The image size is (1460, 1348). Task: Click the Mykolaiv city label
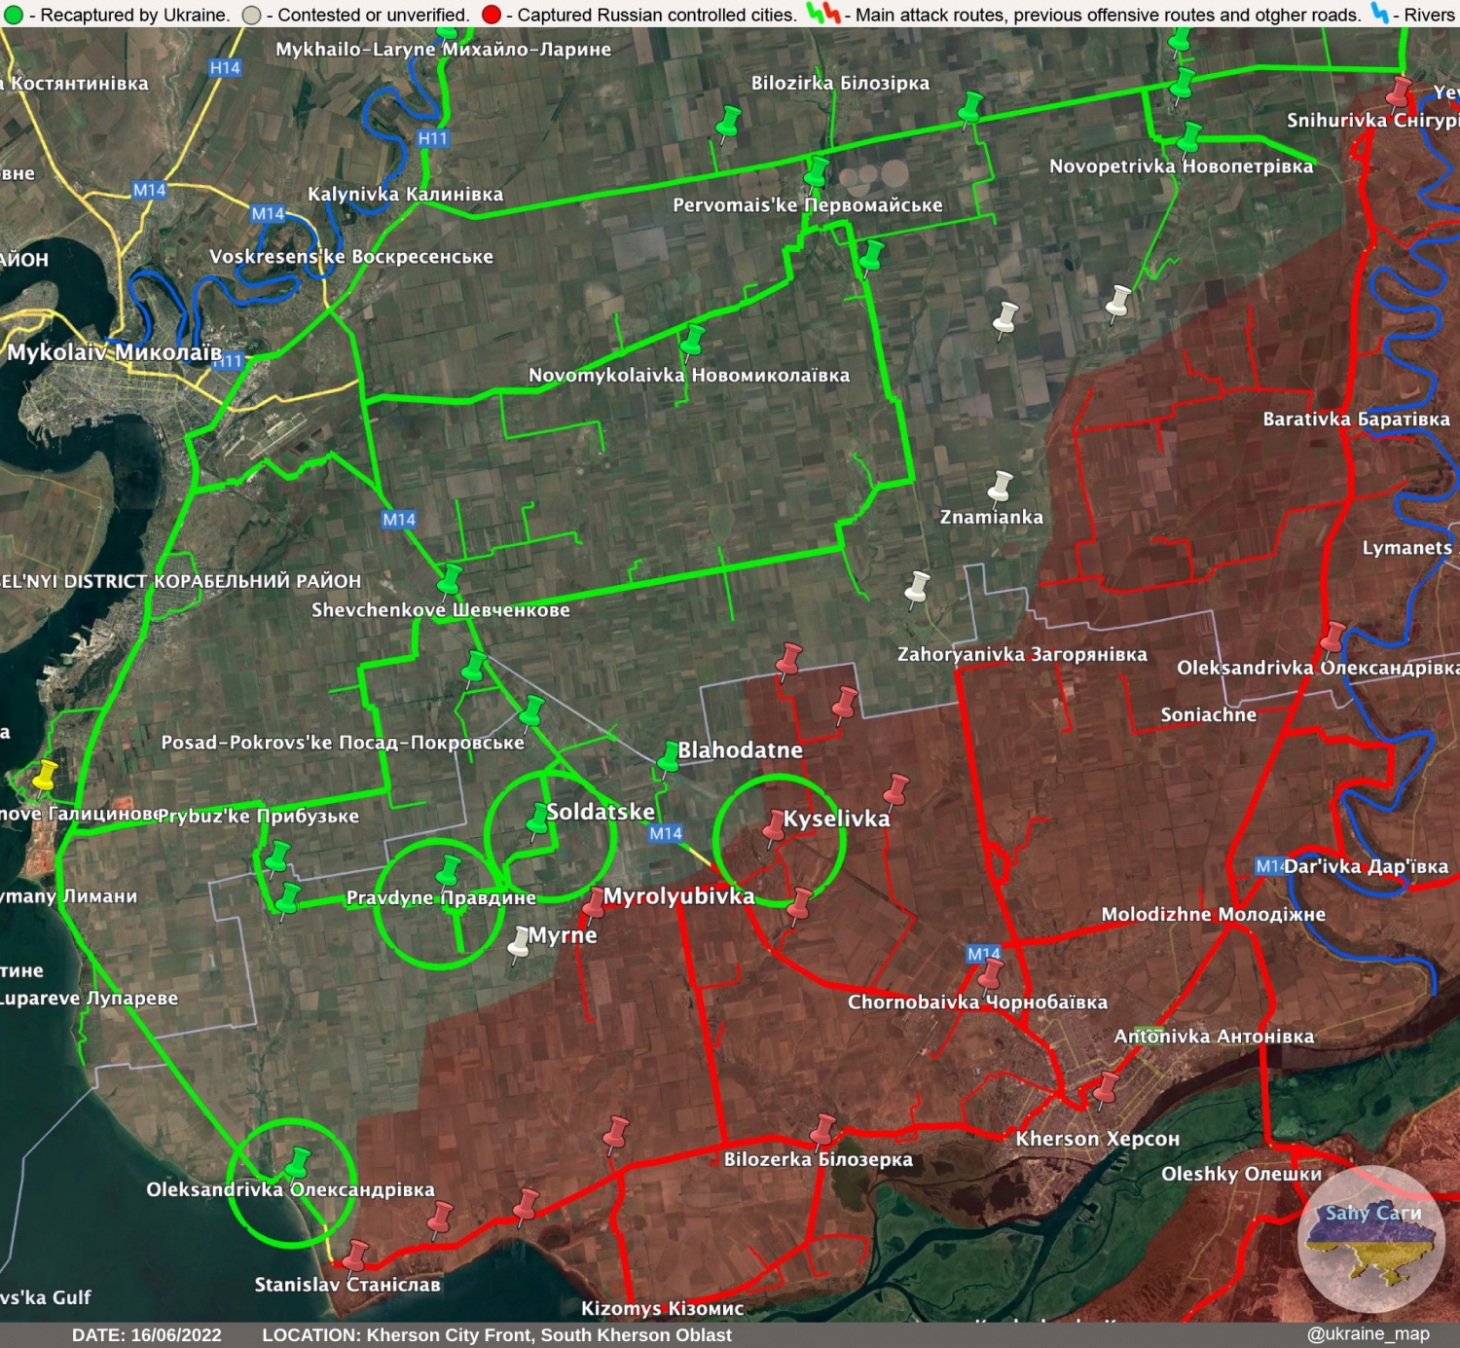click(x=115, y=352)
